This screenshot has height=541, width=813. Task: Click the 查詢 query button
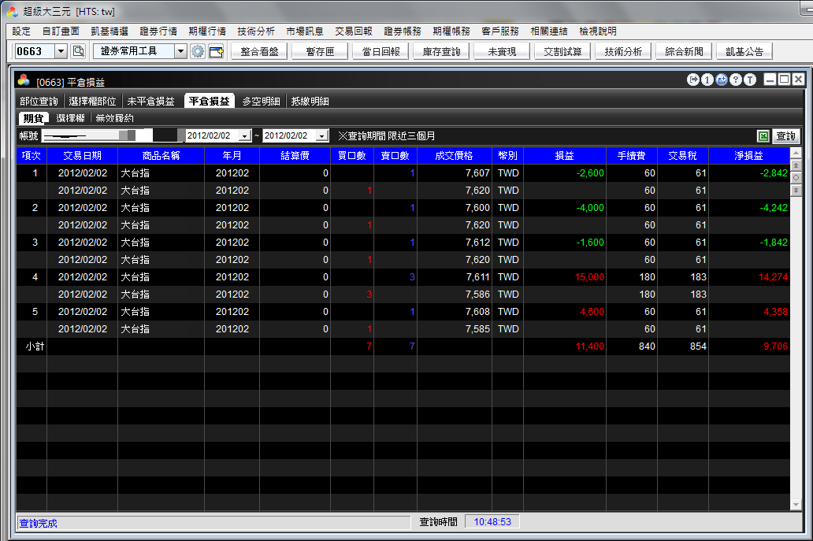tap(785, 135)
